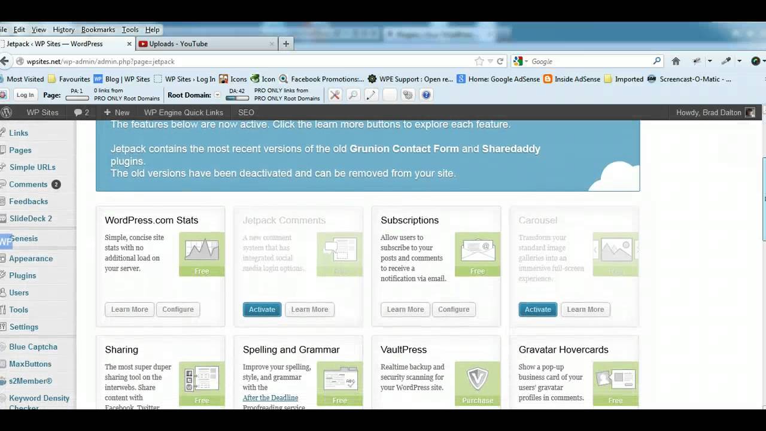Close the Jetpack WP Sites tab
The height and width of the screenshot is (431, 766).
coord(129,44)
